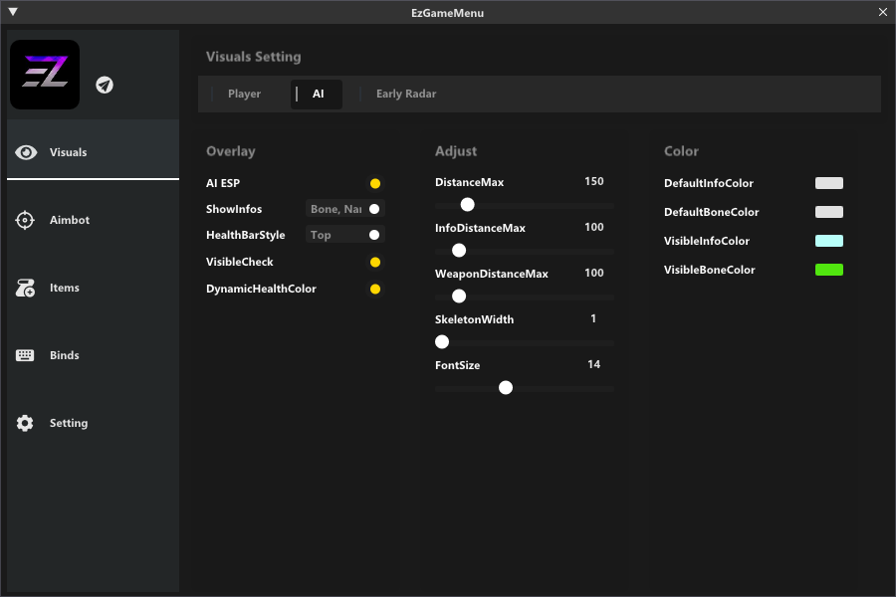This screenshot has height=597, width=896.
Task: Switch to the Player tab
Action: (x=244, y=94)
